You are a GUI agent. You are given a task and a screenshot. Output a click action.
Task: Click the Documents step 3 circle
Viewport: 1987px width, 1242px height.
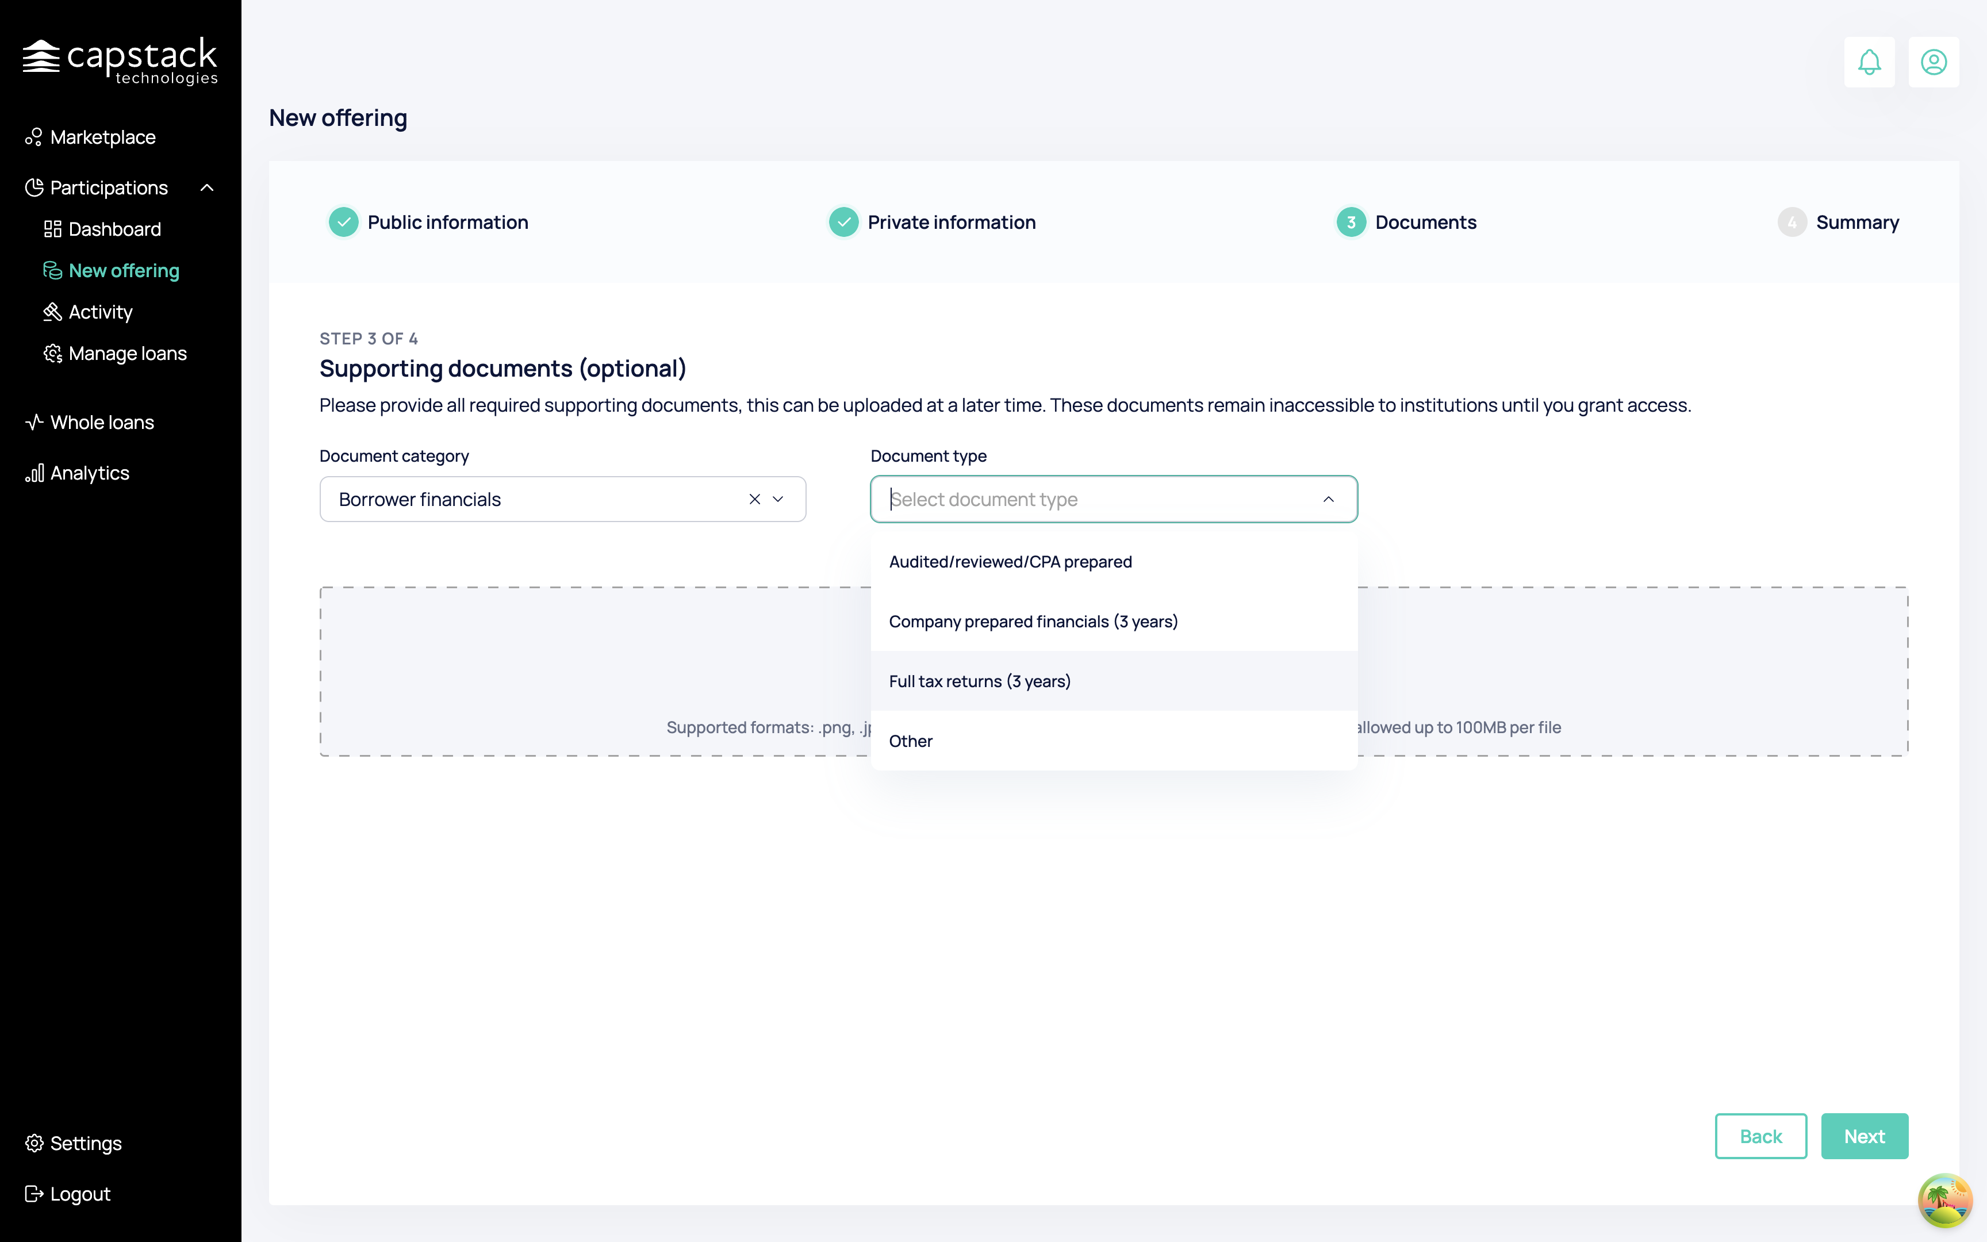1351,222
